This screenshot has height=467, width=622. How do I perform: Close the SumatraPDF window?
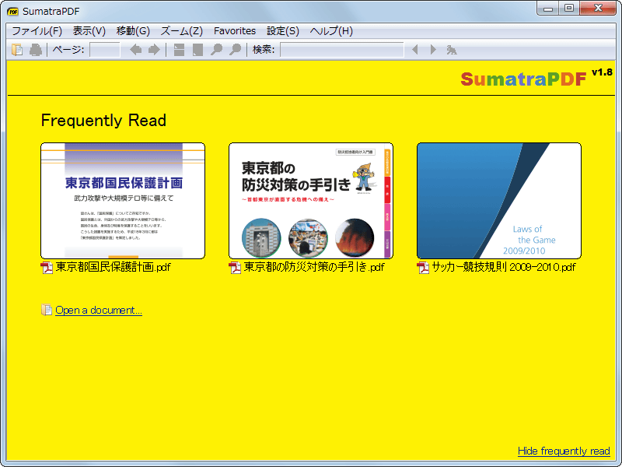point(598,9)
